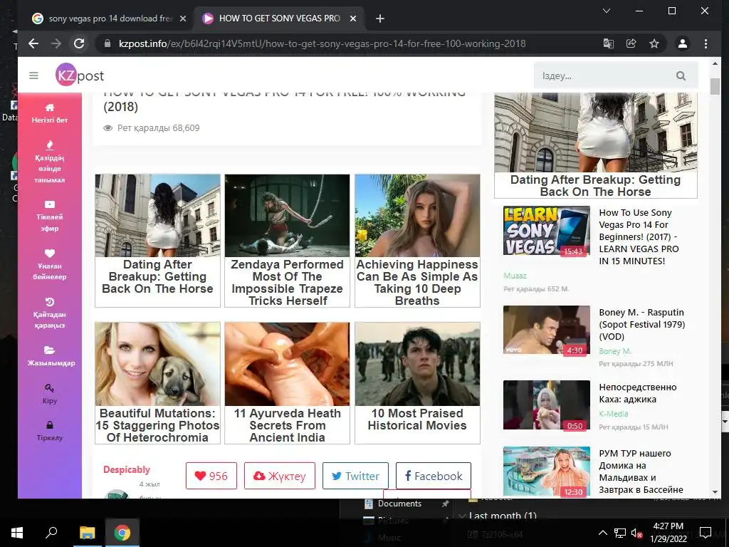Switch to the sony vegas pro 14 Google tab
Screen dimensions: 729x547
click(x=109, y=19)
